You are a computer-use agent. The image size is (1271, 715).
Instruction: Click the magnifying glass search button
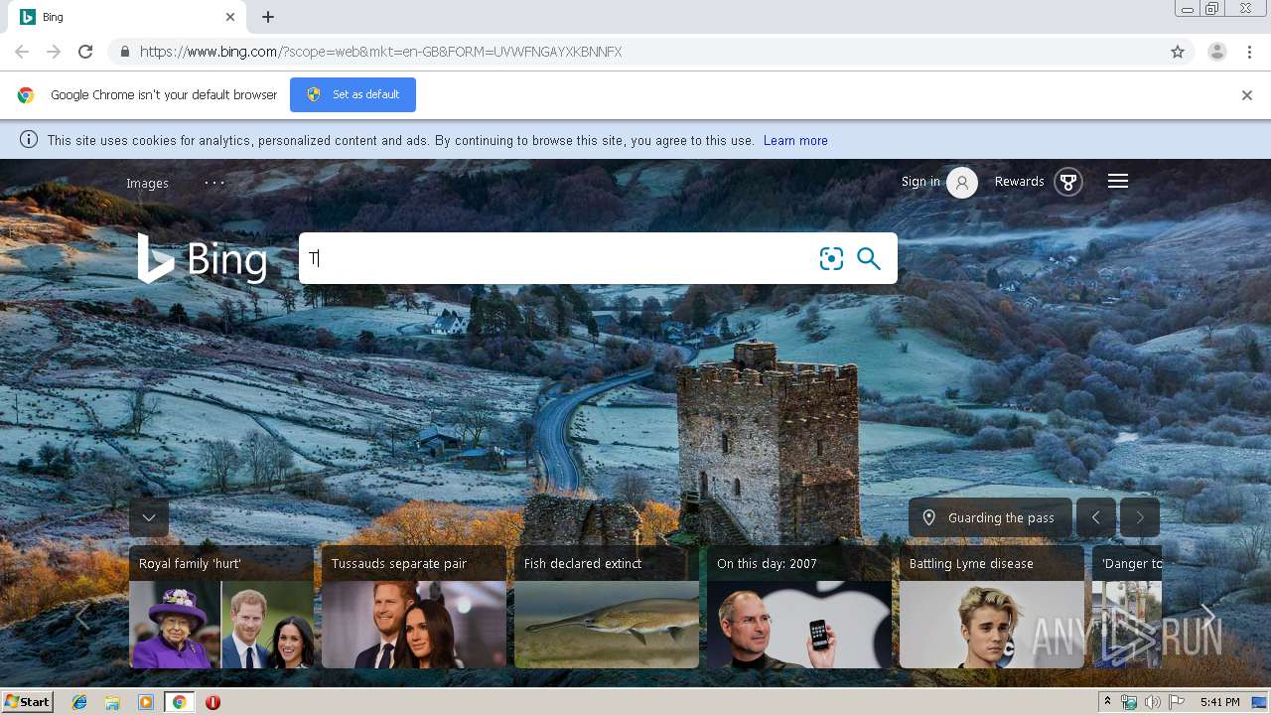pos(869,258)
